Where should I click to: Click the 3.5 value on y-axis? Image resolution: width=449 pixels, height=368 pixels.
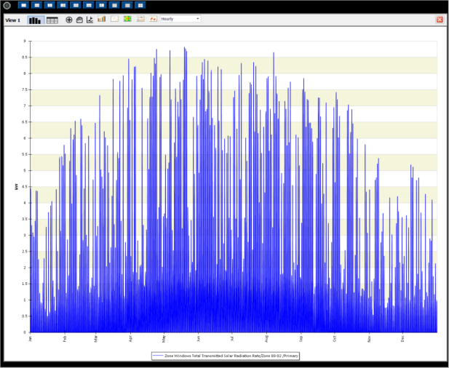(x=24, y=219)
